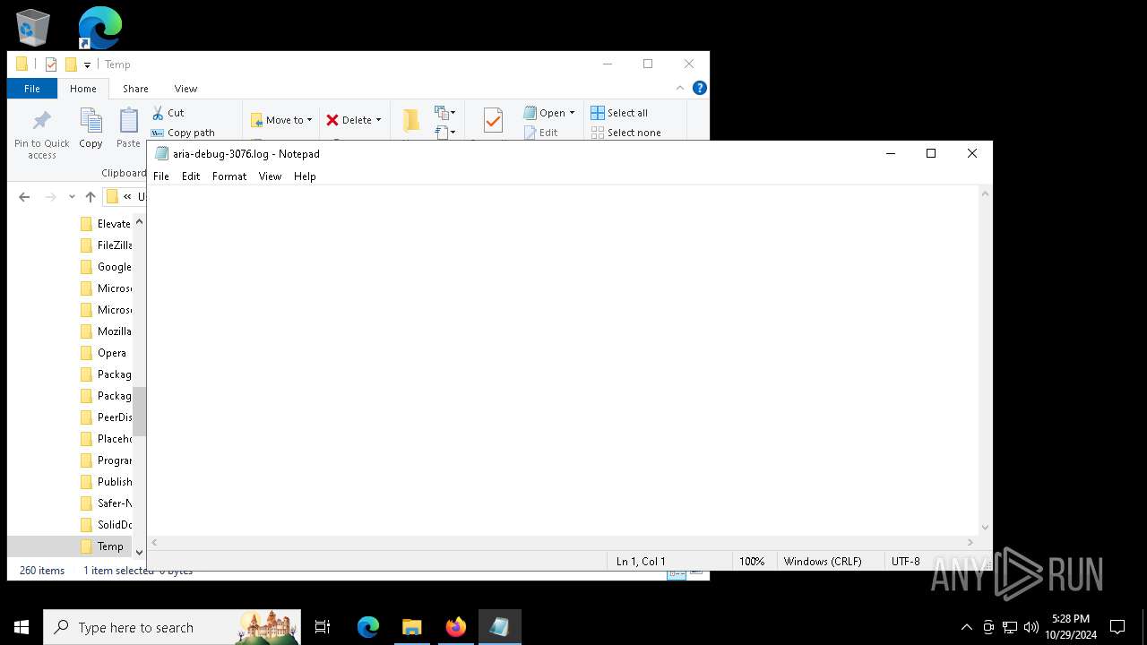
Task: Click Notepad horizontal scroll right arrow
Action: (x=970, y=542)
